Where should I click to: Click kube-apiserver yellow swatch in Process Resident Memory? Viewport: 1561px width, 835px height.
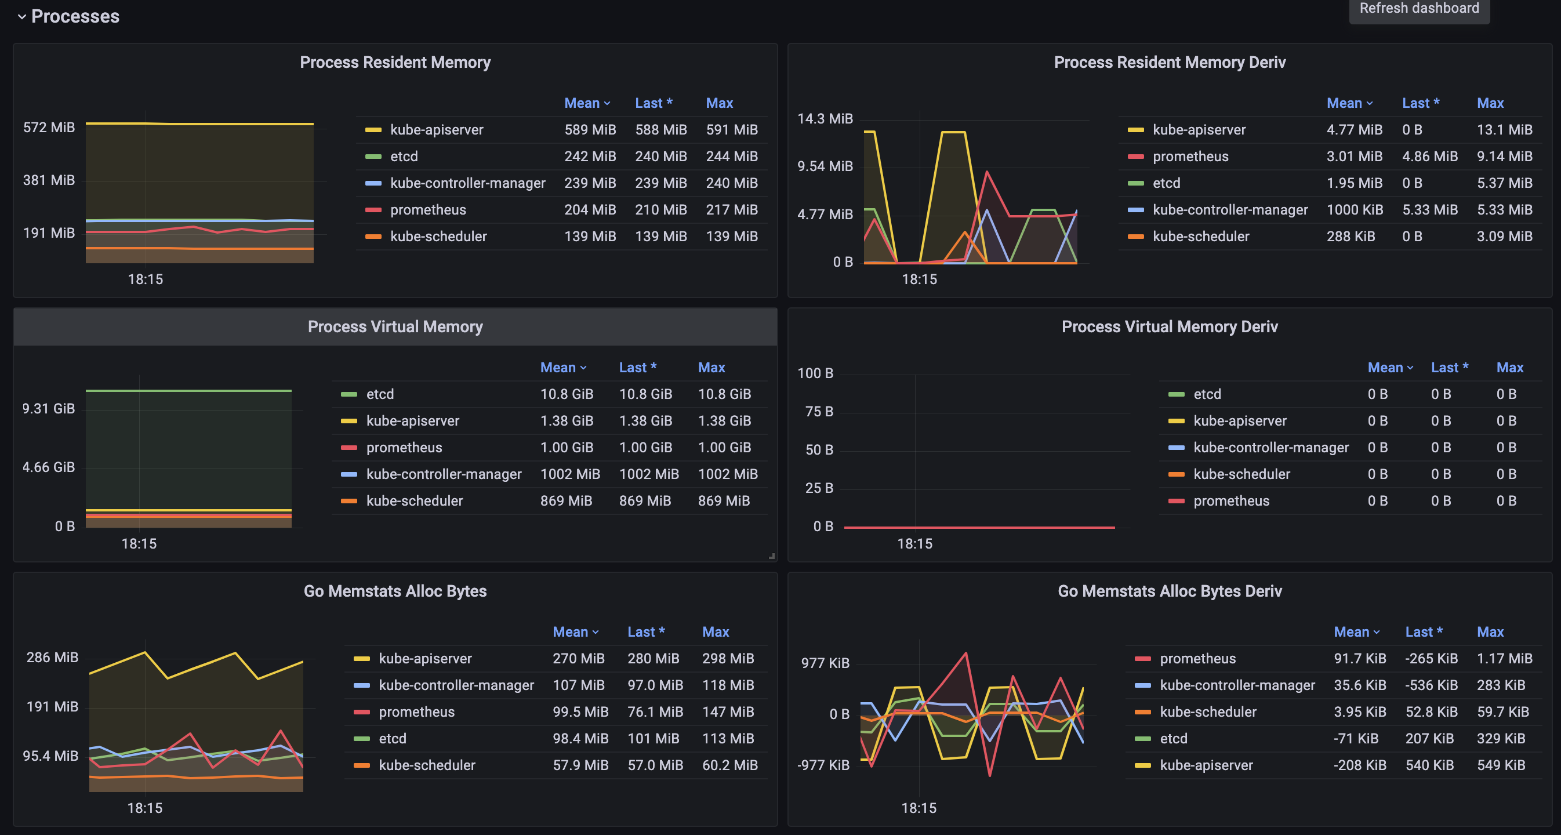point(373,130)
